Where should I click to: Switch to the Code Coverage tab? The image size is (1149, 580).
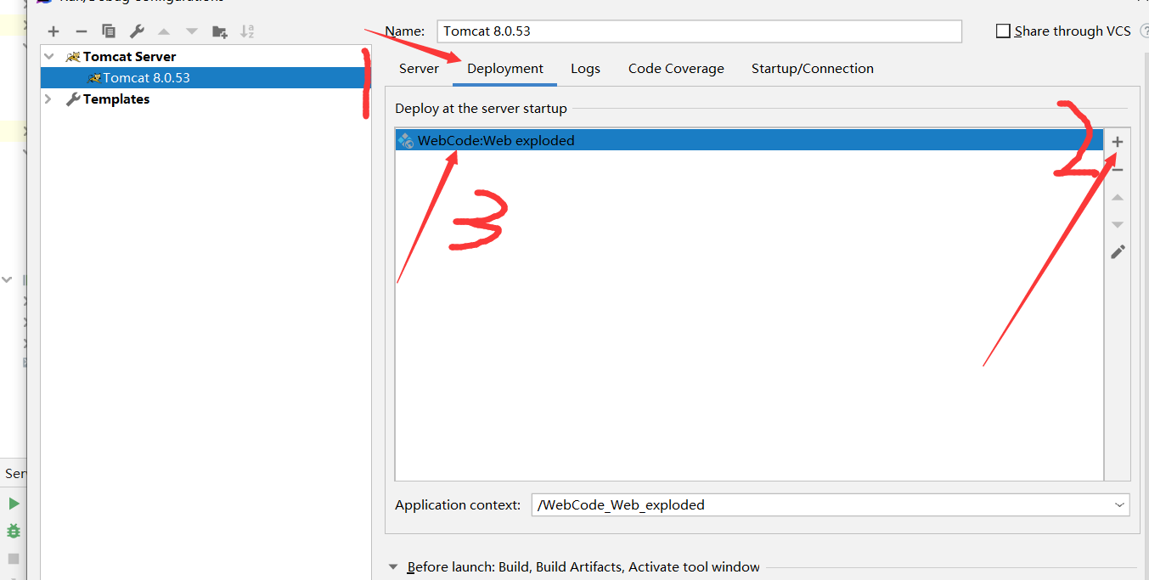(676, 69)
